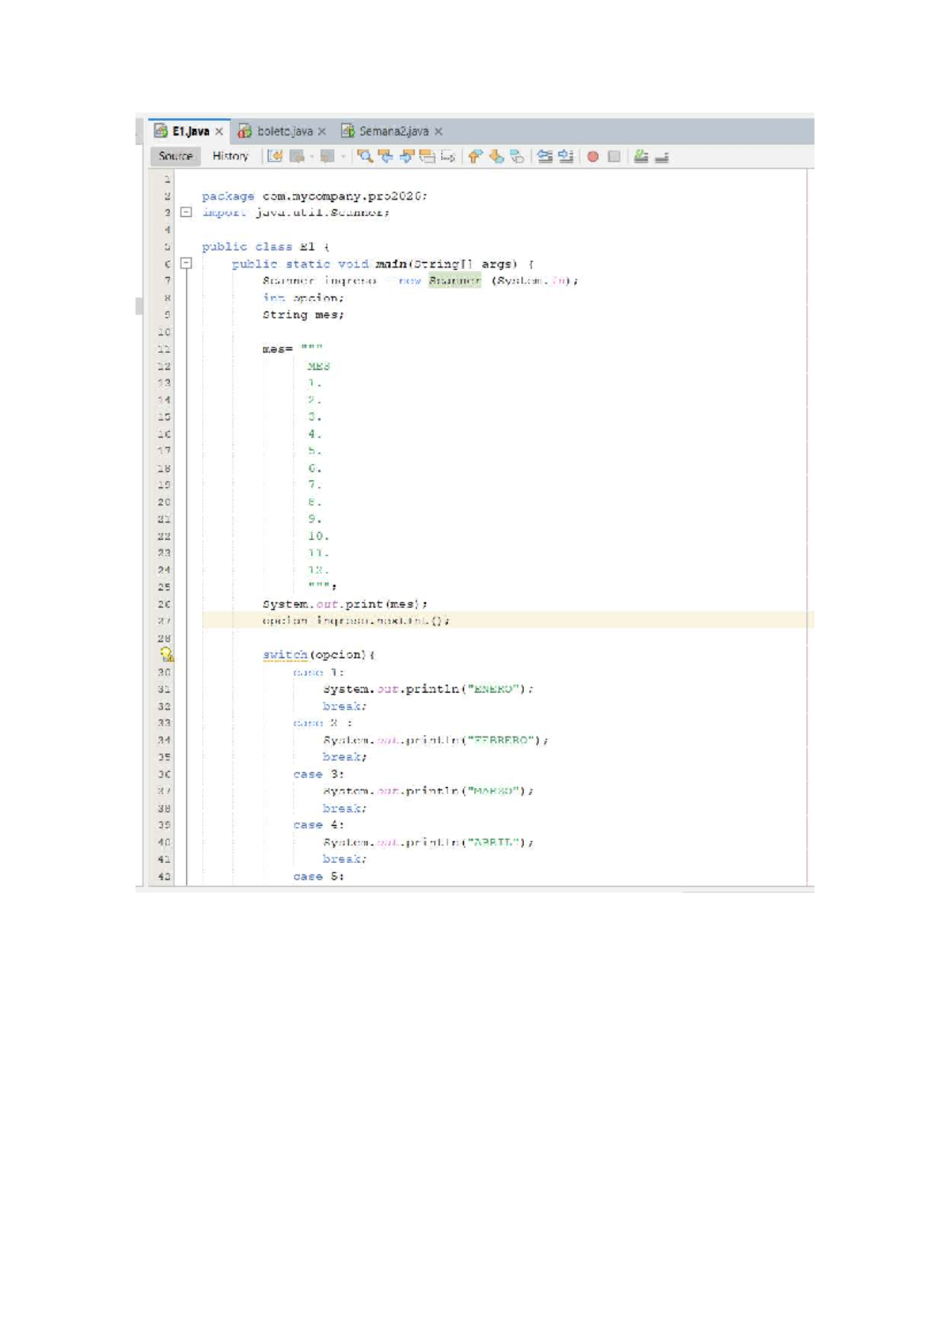Open the Back history dropdown arrow

[312, 156]
